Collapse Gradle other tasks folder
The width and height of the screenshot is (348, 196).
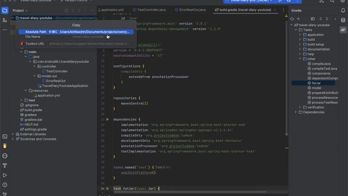[x=300, y=59]
